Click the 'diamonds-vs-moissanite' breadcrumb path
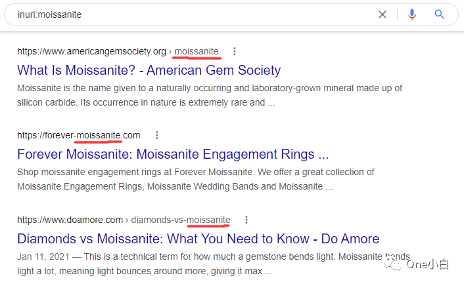The height and width of the screenshot is (284, 464). (181, 220)
